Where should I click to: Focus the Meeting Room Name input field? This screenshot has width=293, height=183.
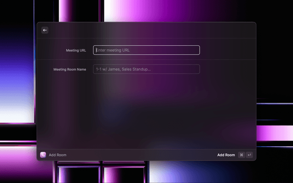tap(146, 69)
